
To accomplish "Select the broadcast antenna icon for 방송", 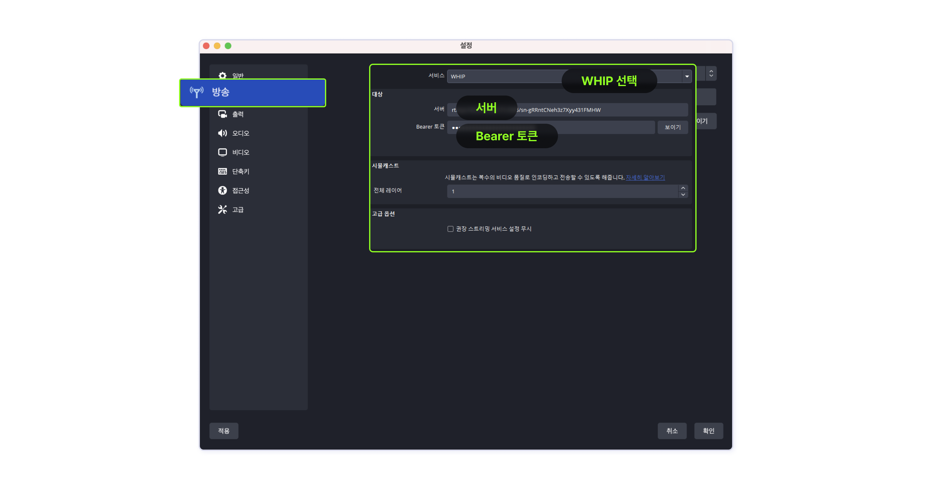I will (197, 92).
